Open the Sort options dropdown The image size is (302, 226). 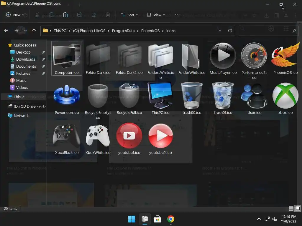[129, 15]
